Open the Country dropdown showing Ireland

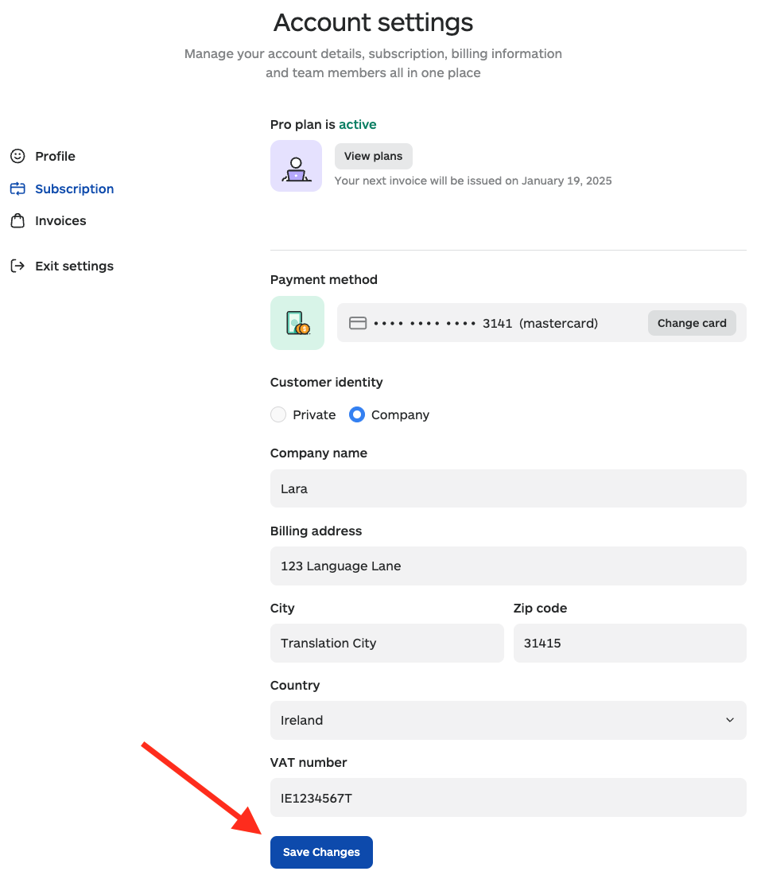(x=507, y=720)
